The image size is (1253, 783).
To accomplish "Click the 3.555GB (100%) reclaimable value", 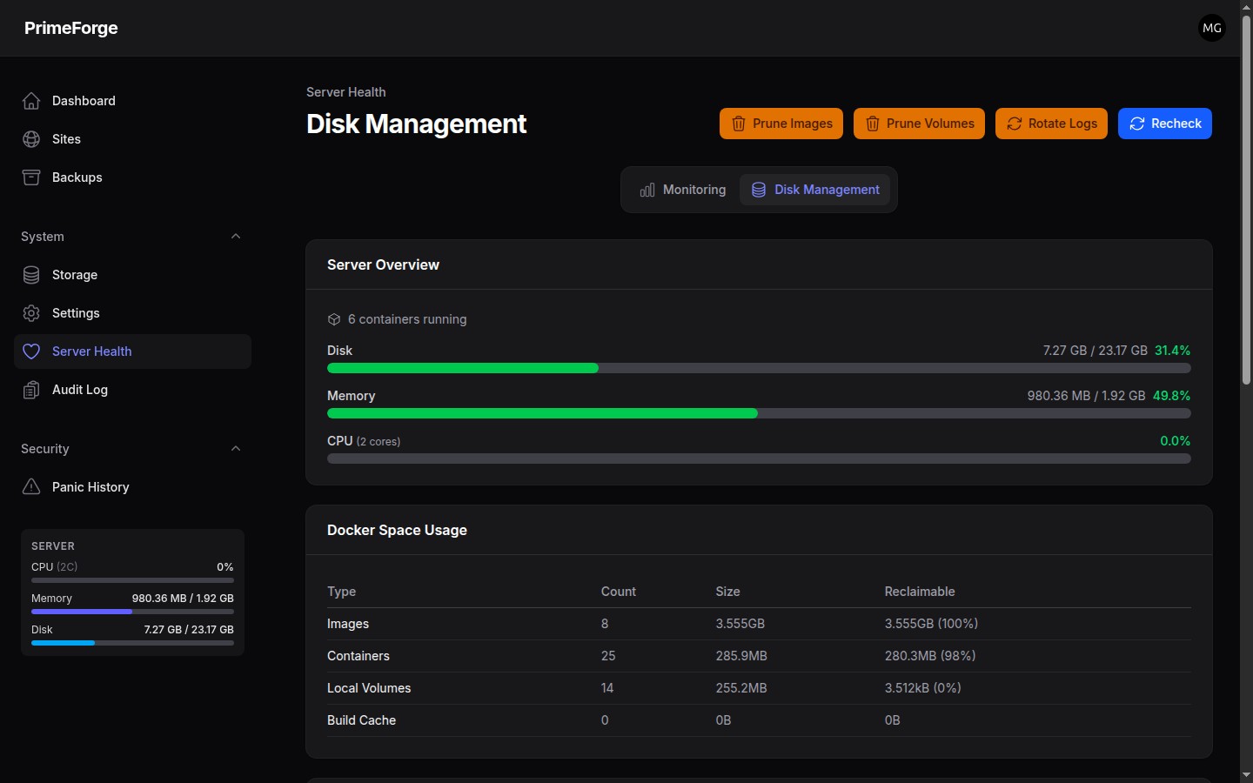I will (931, 624).
